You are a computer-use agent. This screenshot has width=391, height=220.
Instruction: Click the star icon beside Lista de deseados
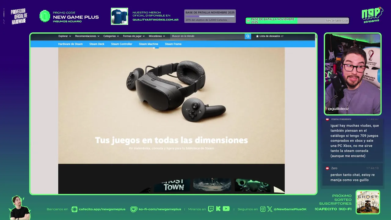pyautogui.click(x=257, y=36)
